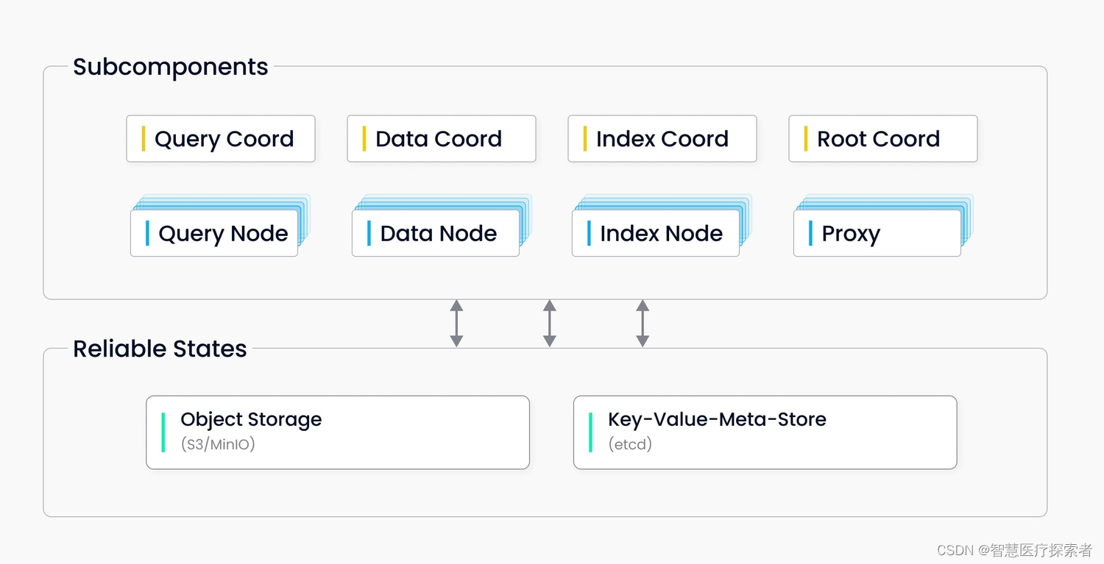Click the rightmost double-headed arrow

[x=643, y=324]
